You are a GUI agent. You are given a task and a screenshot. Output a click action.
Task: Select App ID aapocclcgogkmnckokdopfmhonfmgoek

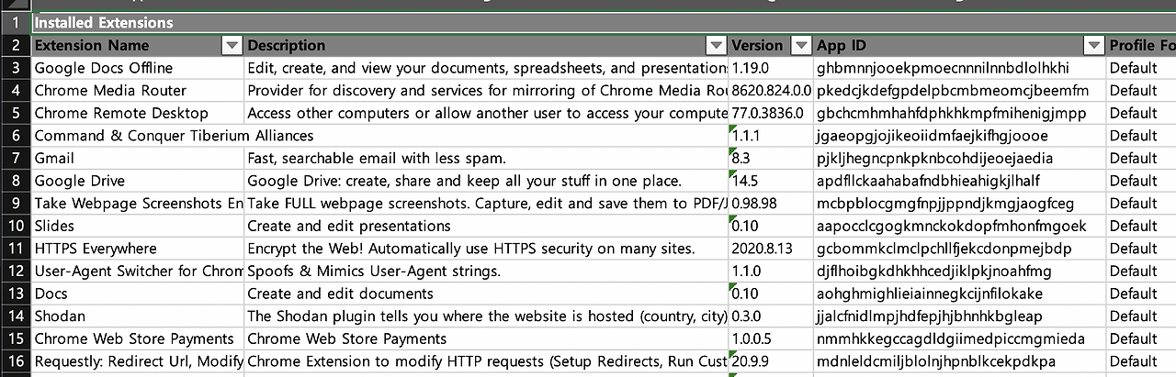coord(960,226)
